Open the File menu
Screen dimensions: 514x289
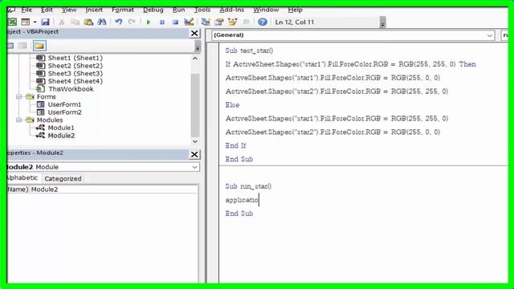tap(27, 10)
